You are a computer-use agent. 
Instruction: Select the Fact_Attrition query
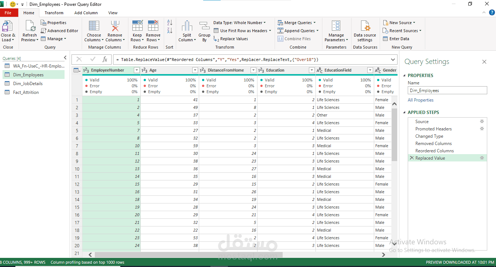click(33, 92)
